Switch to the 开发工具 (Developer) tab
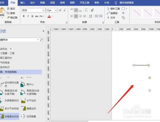Viewport: 160px width, 122px height. coord(84,3)
